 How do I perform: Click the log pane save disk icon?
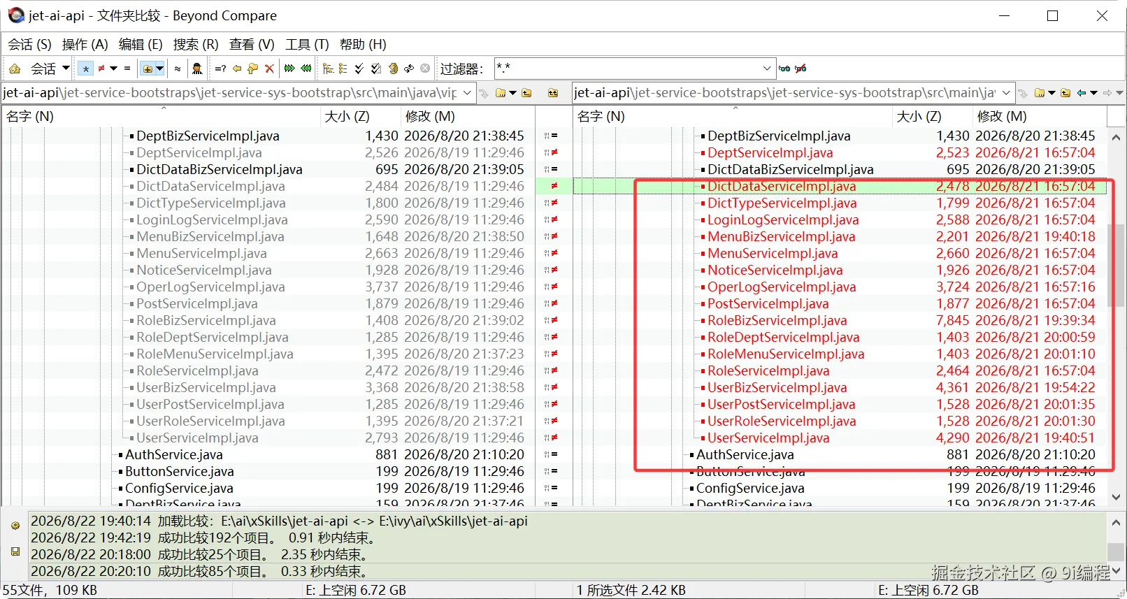coord(15,551)
